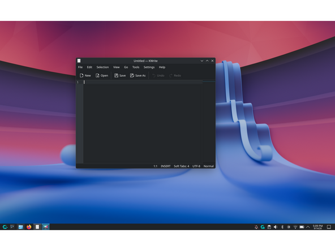Open the Tools menu
The image size is (335, 251).
click(136, 67)
